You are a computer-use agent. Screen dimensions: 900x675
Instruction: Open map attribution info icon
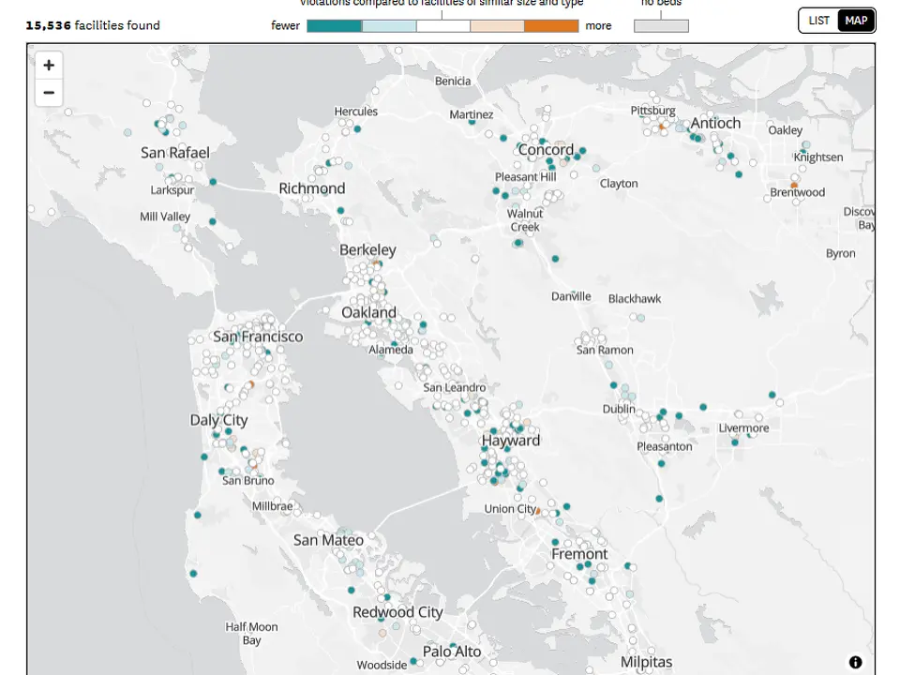(x=855, y=662)
